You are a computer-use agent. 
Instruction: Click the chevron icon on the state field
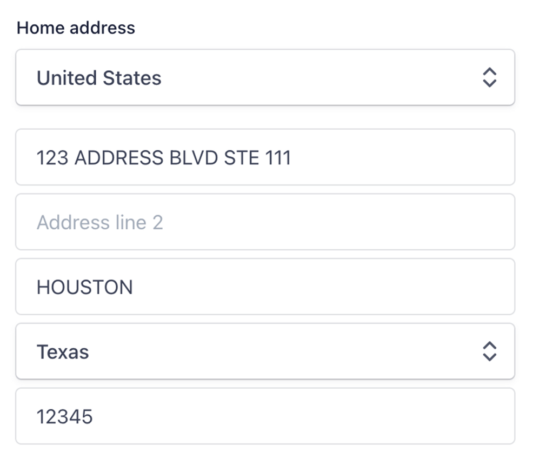click(x=489, y=351)
